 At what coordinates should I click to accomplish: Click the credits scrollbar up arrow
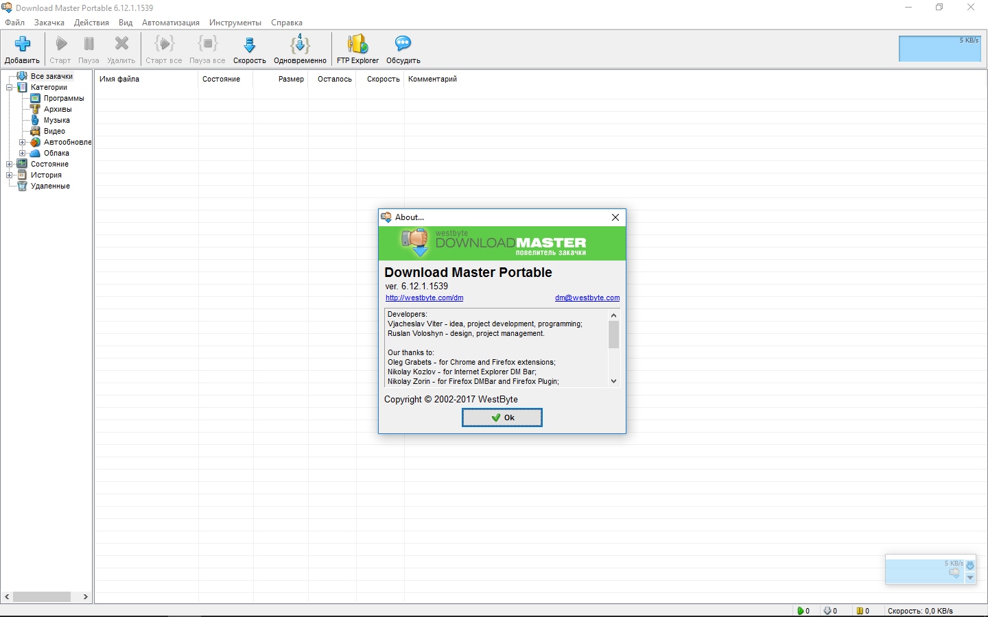(613, 315)
